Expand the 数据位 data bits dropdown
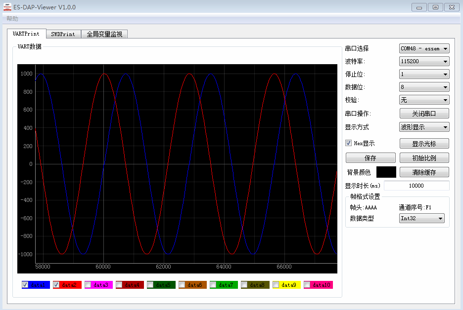Screen dimensions: 463x310 tap(424, 87)
